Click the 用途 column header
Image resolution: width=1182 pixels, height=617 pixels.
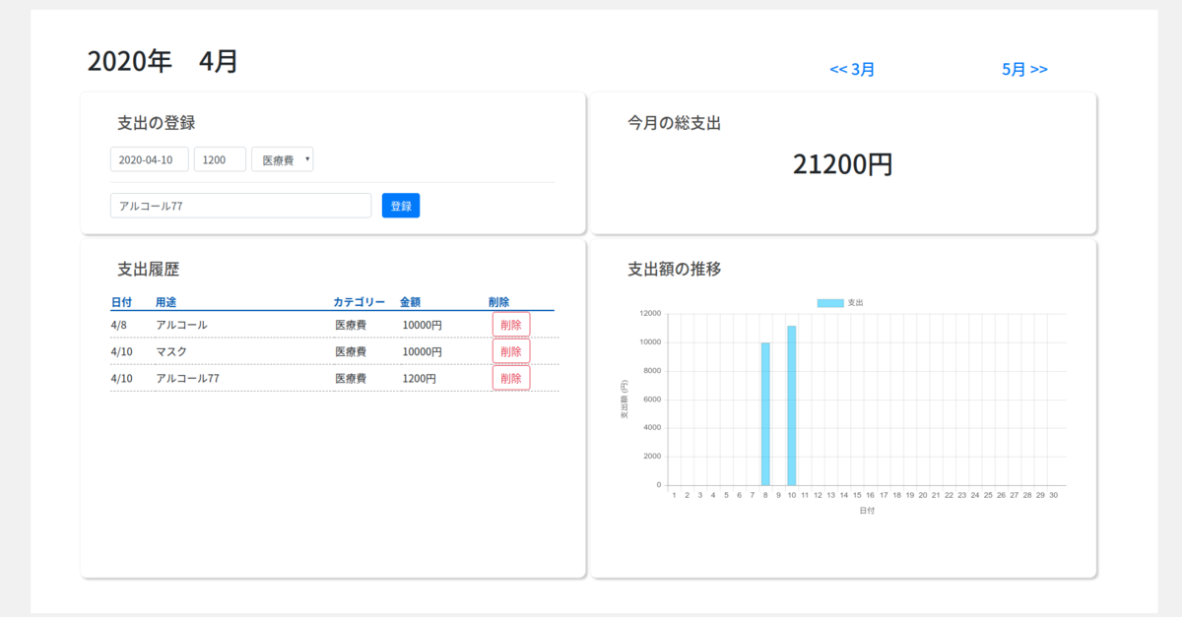tap(165, 302)
